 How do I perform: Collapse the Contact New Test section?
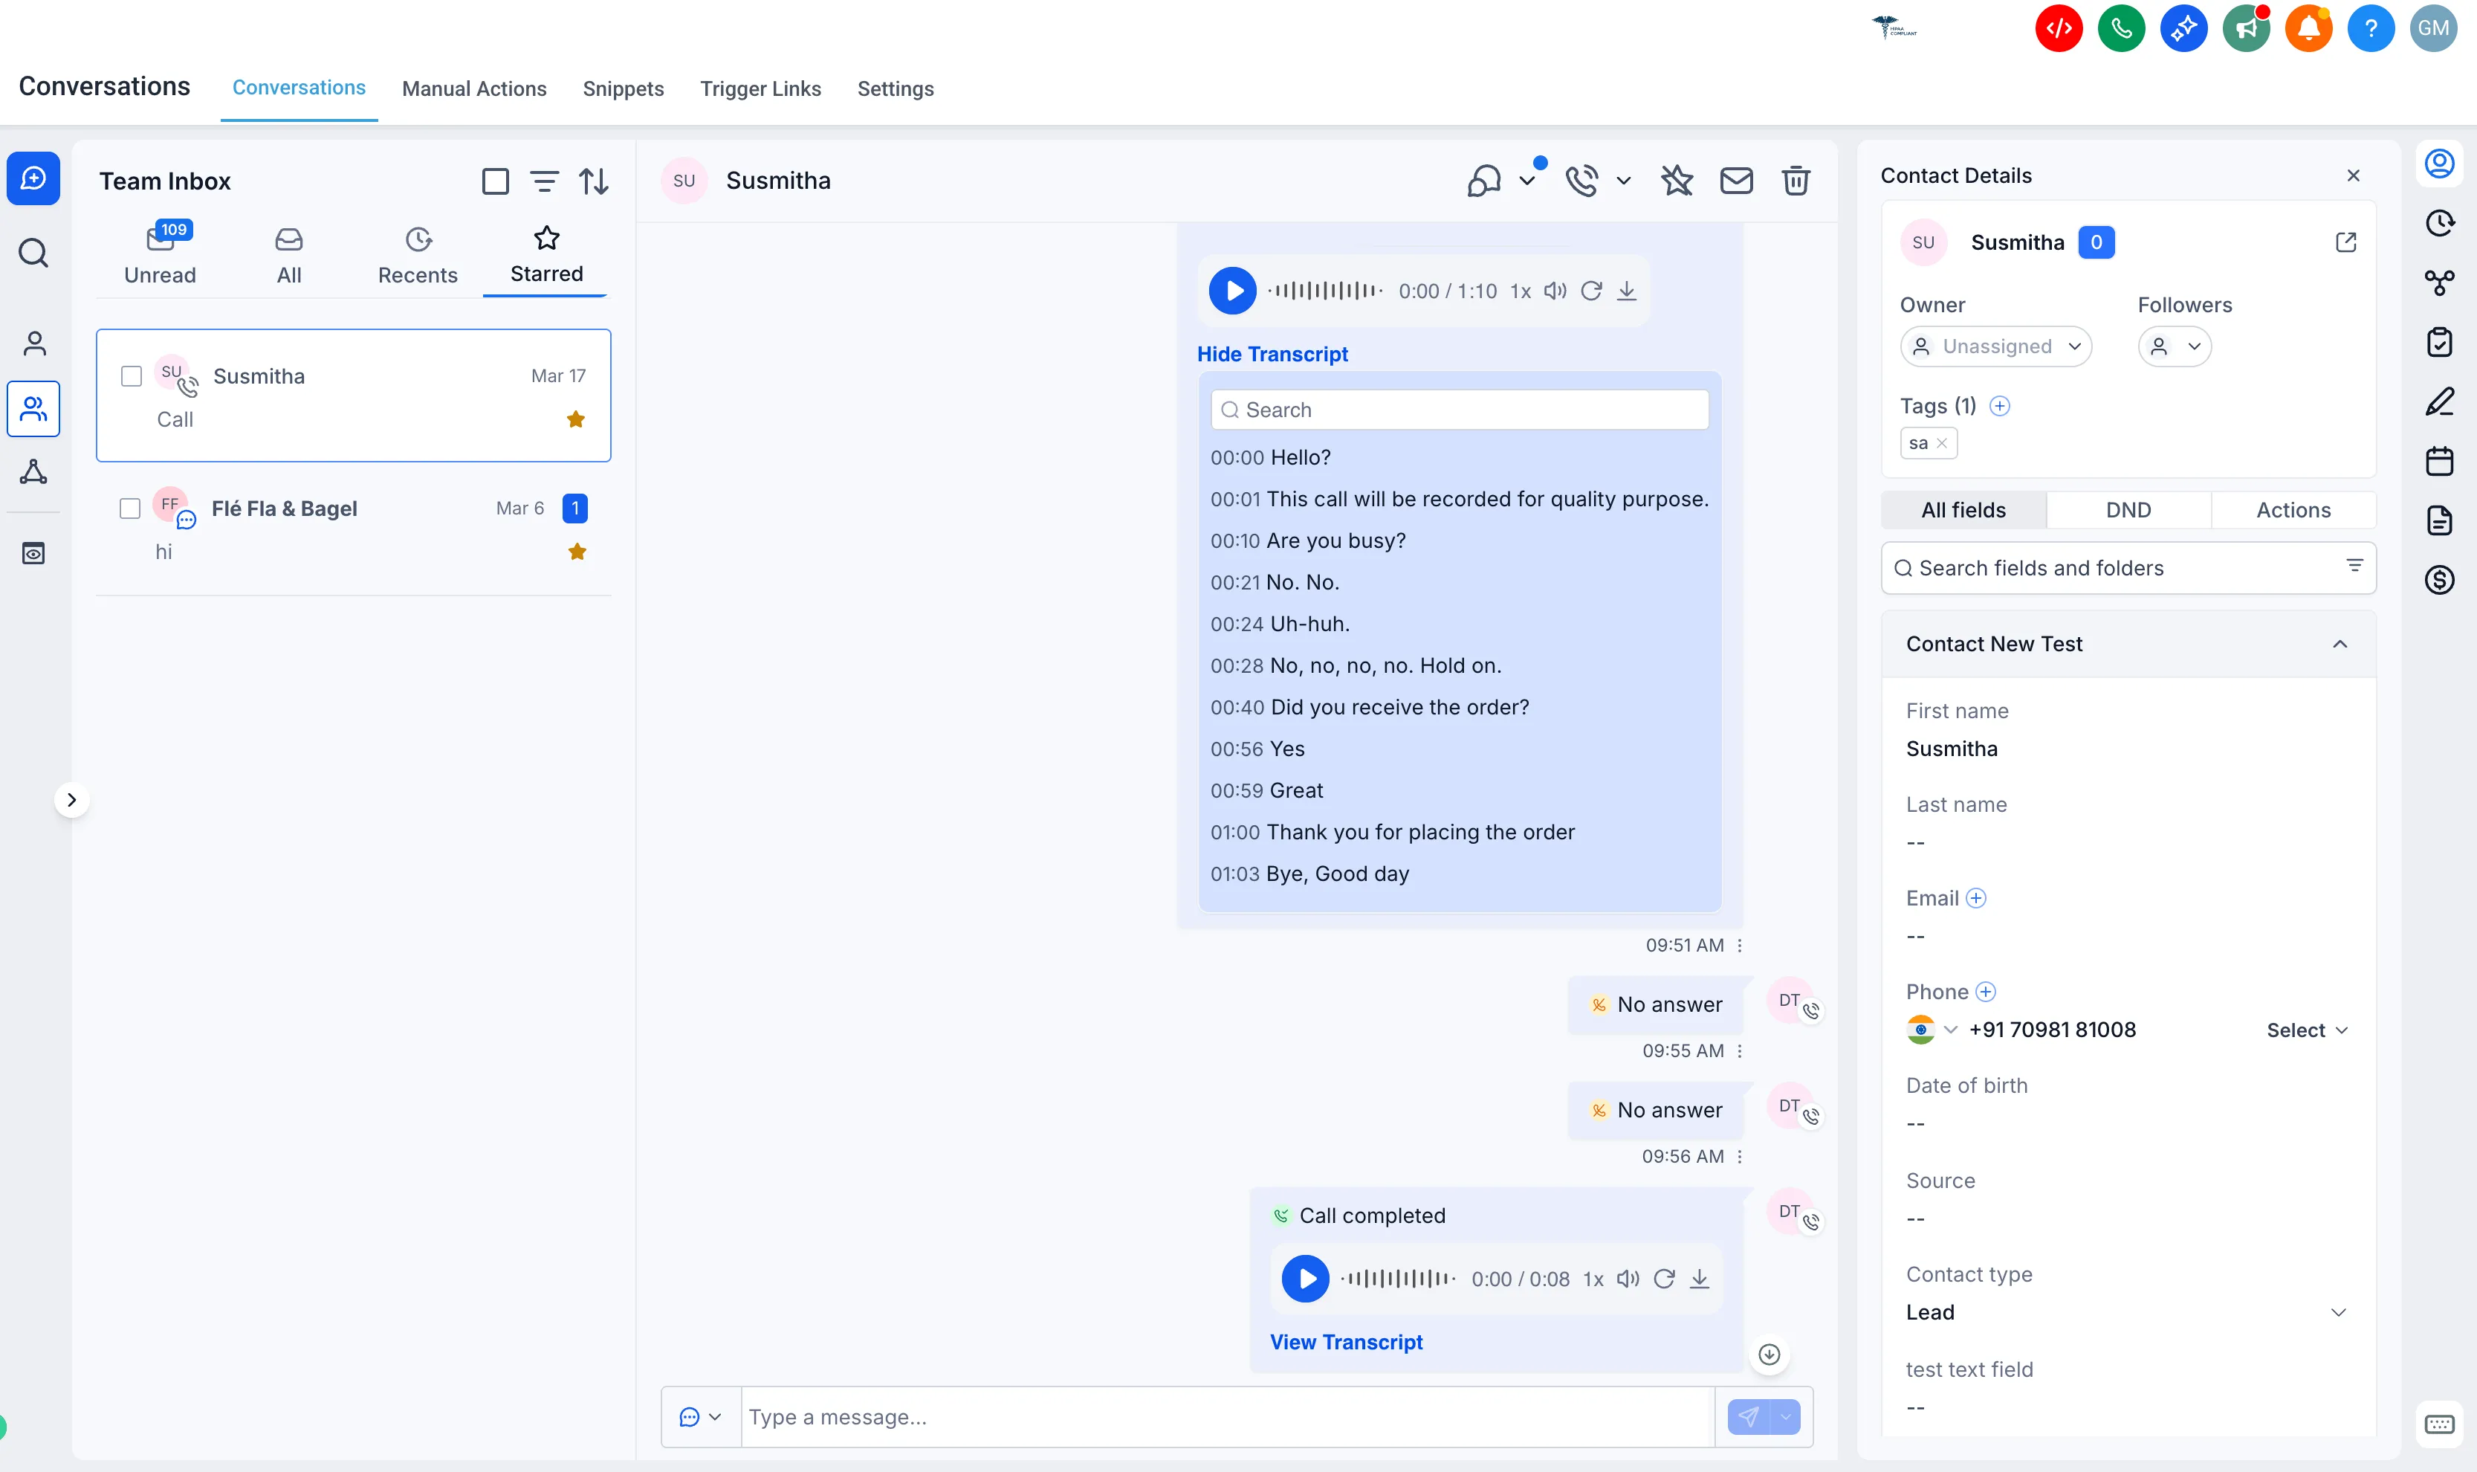click(2340, 644)
